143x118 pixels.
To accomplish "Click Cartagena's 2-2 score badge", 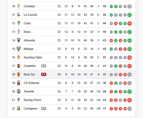I will (x=44, y=108).
